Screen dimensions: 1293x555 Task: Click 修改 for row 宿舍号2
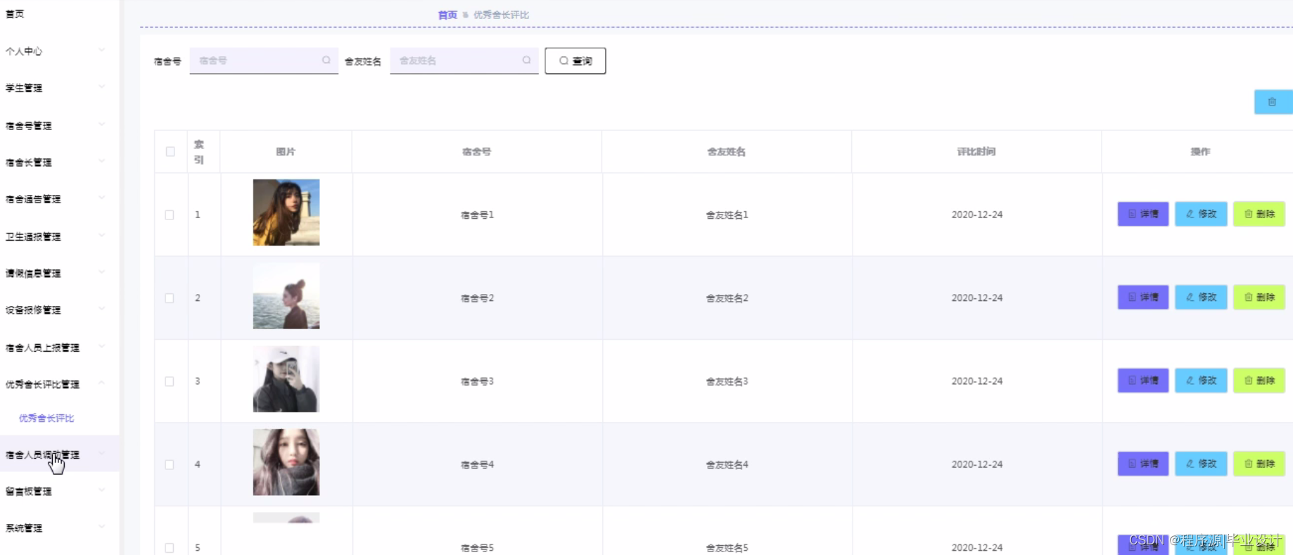point(1201,298)
